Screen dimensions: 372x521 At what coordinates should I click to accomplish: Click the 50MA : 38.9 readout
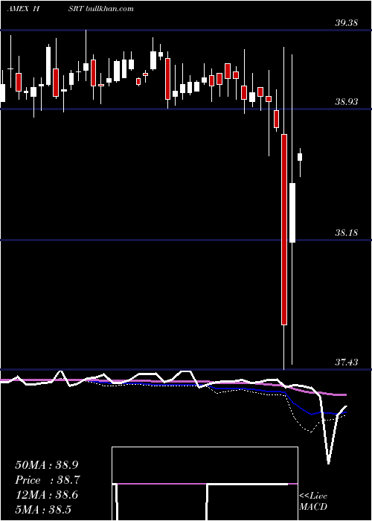(46, 465)
